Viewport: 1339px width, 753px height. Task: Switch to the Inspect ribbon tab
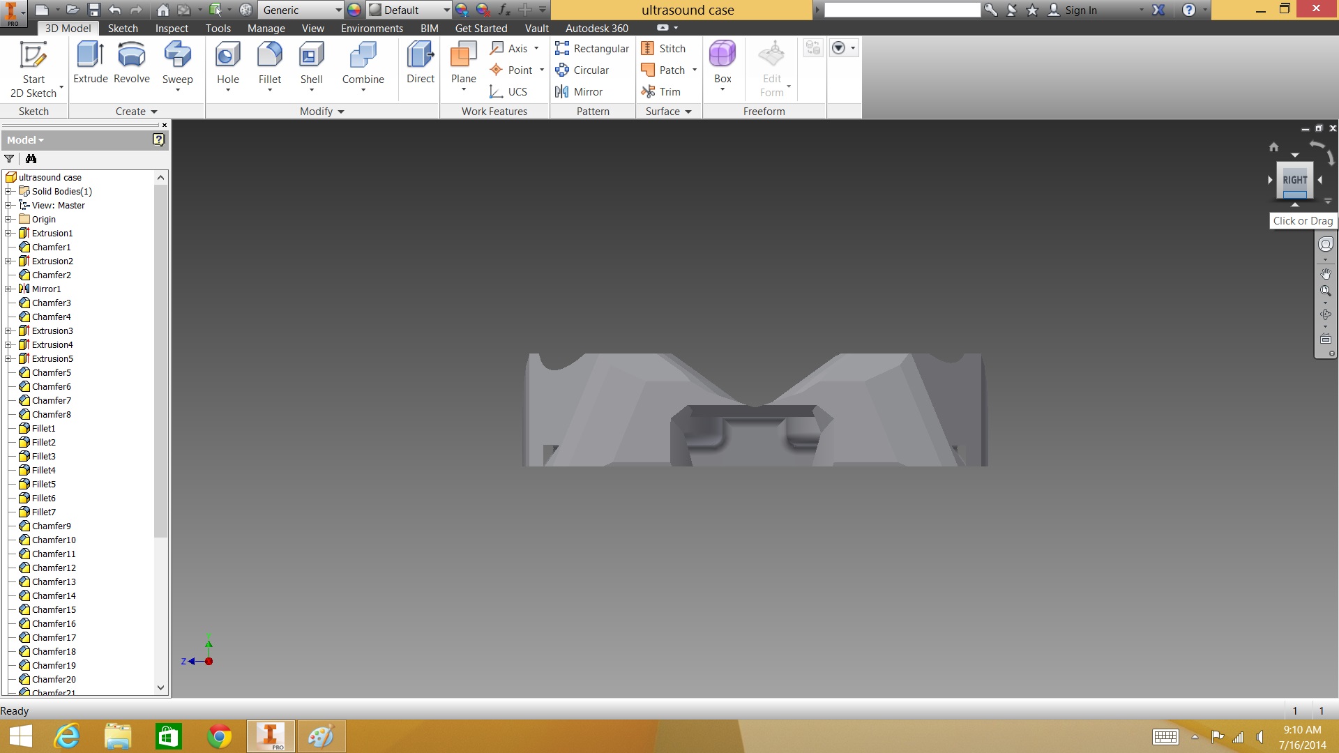pos(172,28)
